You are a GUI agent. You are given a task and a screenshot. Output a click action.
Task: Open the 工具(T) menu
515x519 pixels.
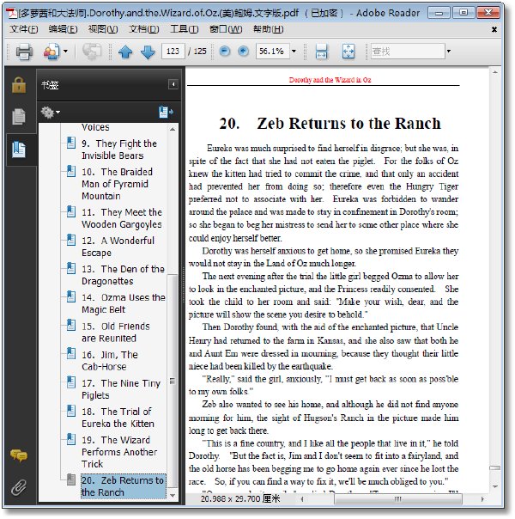[185, 29]
